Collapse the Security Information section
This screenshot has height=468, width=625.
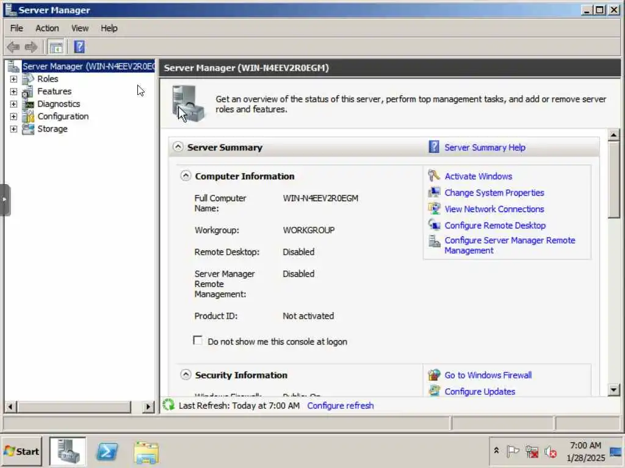186,375
